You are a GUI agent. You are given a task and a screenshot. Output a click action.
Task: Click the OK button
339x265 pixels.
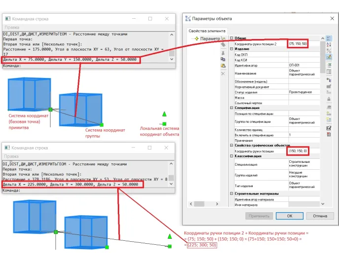pyautogui.click(x=290, y=216)
